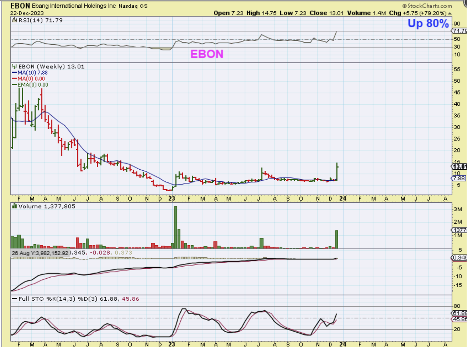Click the pink EBON chart annotation

pyautogui.click(x=206, y=54)
